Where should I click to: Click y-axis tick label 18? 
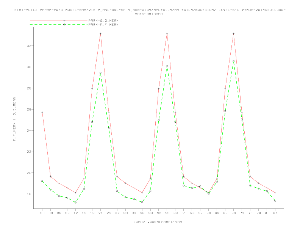click(29, 194)
